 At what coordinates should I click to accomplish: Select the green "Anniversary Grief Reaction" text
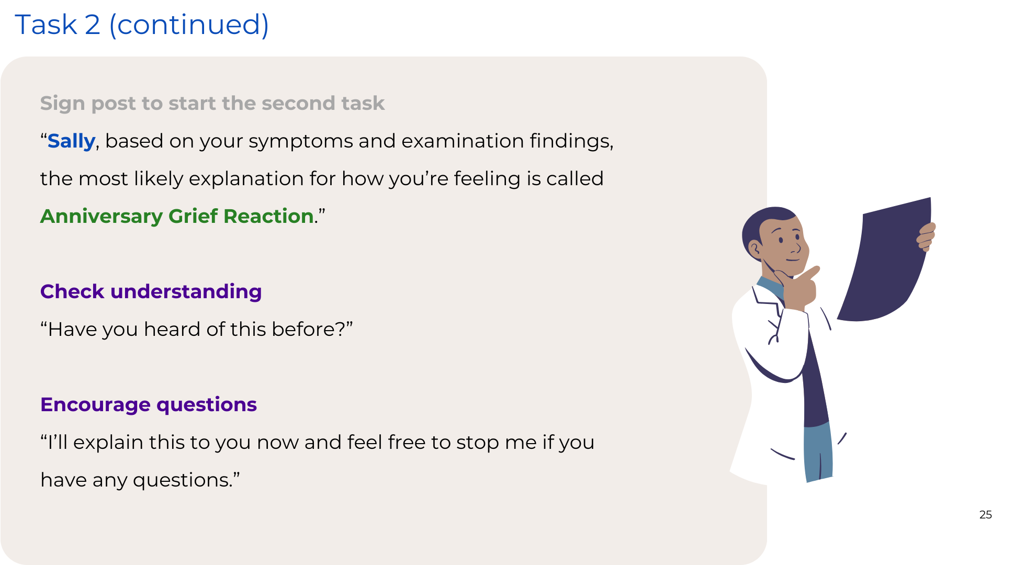[177, 216]
